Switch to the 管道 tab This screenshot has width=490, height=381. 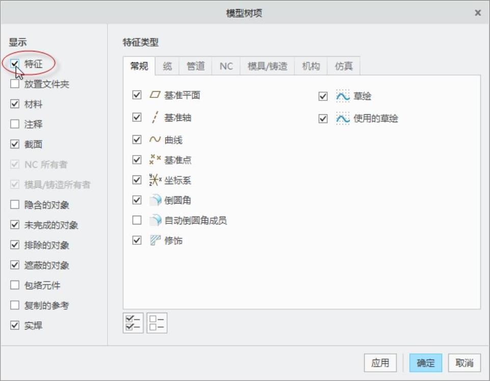pyautogui.click(x=196, y=66)
